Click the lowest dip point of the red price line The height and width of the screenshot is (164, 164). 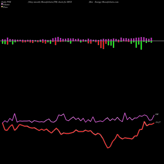point(108,148)
